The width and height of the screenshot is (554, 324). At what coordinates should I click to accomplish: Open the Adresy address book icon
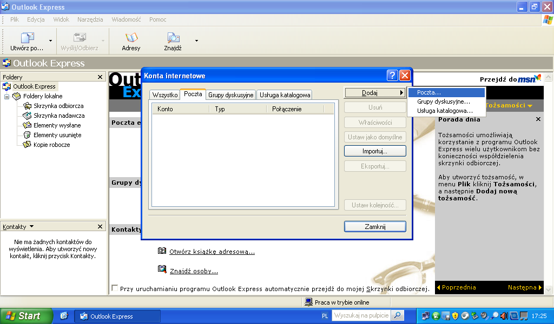click(x=131, y=37)
